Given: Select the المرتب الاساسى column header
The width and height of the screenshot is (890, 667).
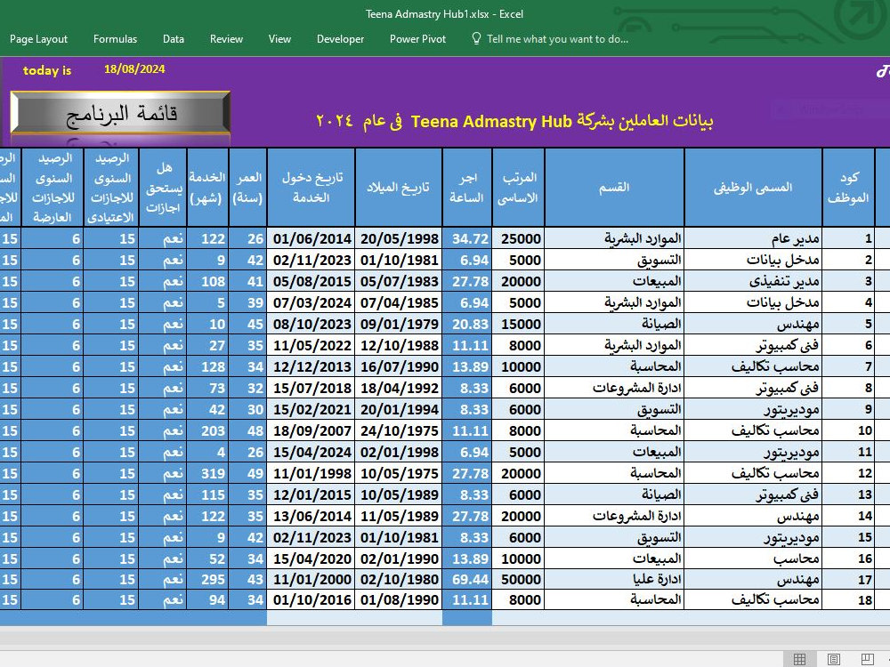Looking at the screenshot, I should [518, 187].
